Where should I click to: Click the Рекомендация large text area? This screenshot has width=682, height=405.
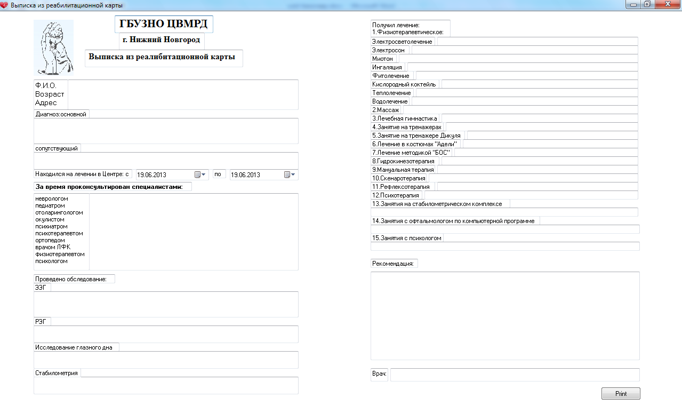coord(505,316)
